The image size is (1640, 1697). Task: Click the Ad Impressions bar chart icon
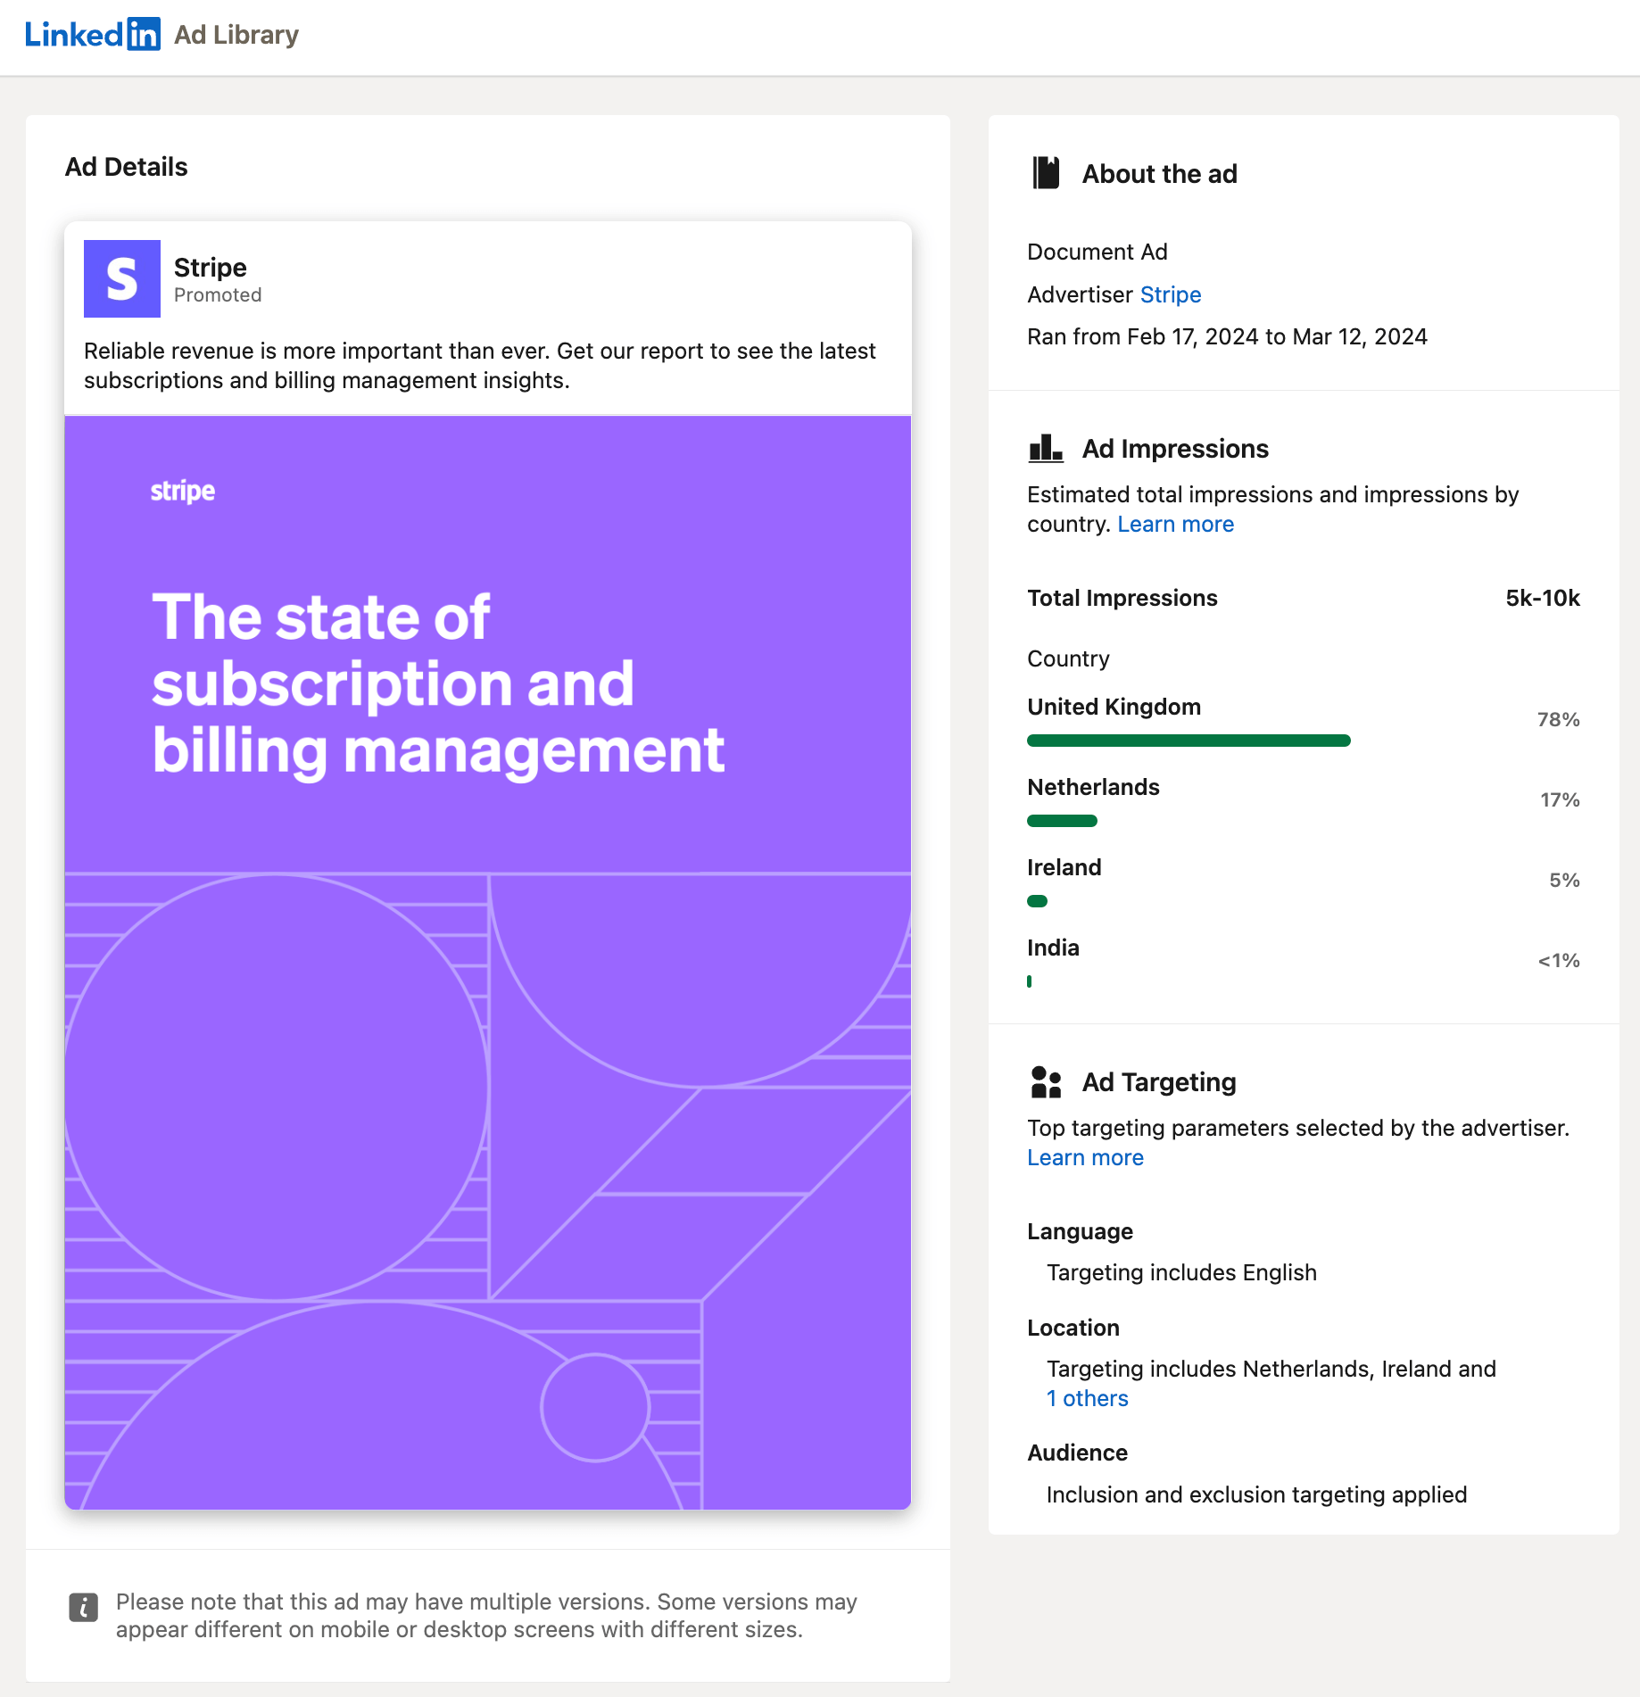click(1046, 449)
